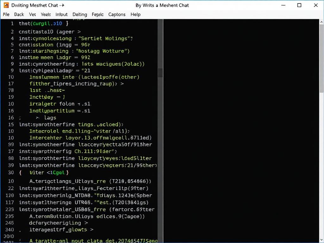The image size is (324, 243).
Task: Open the Fetelc menu
Action: (98, 15)
